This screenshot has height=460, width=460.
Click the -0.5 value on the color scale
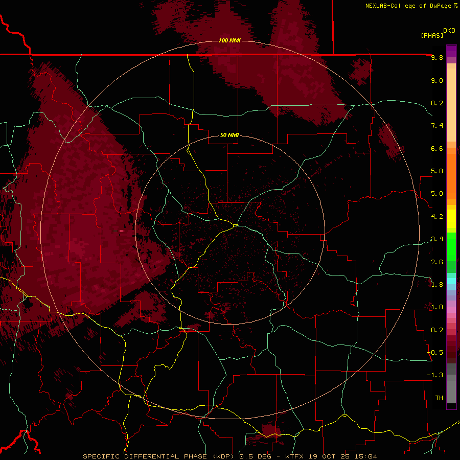coord(435,353)
